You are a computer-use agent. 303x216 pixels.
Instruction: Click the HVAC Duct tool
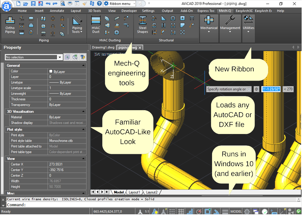(96, 25)
